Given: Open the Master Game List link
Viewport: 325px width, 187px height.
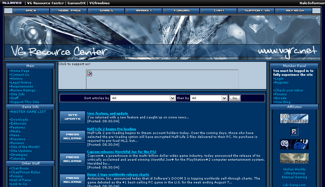Looking at the screenshot, I should 28,112.
